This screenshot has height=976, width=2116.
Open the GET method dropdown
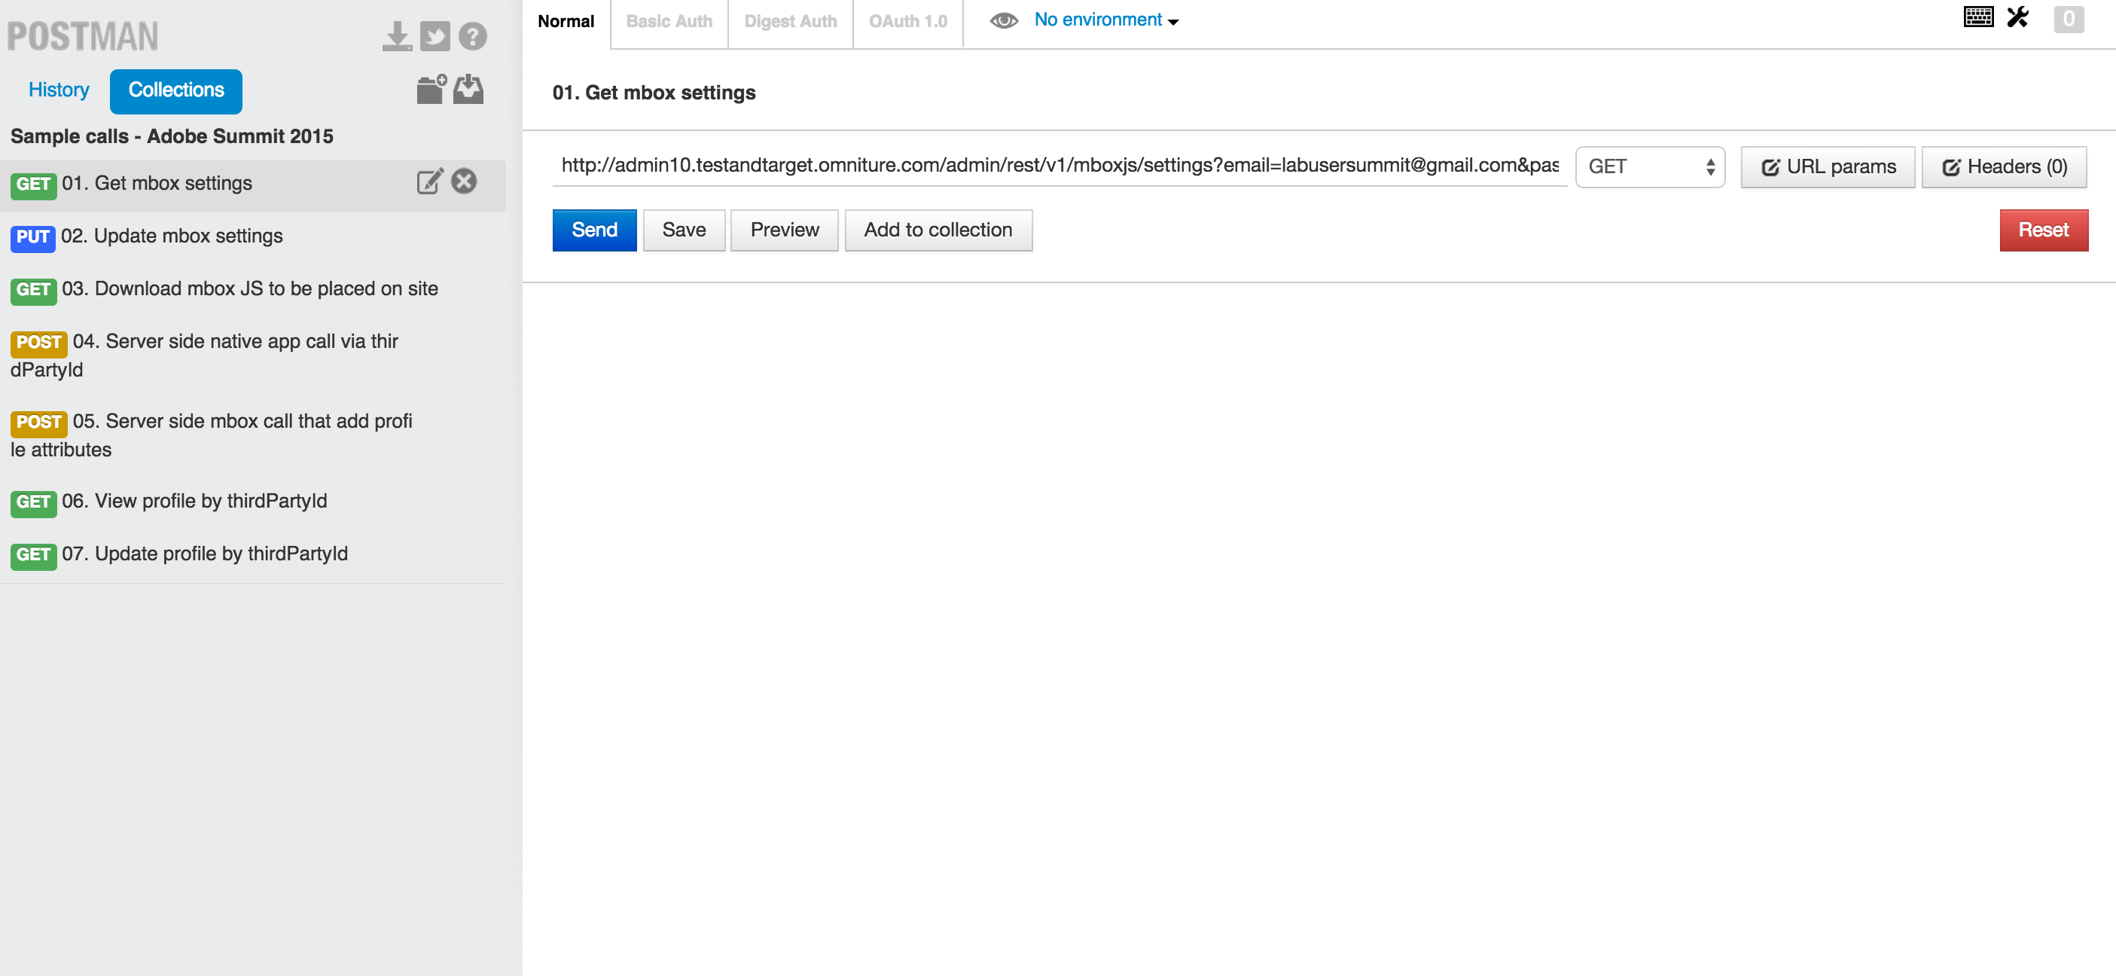(x=1649, y=166)
